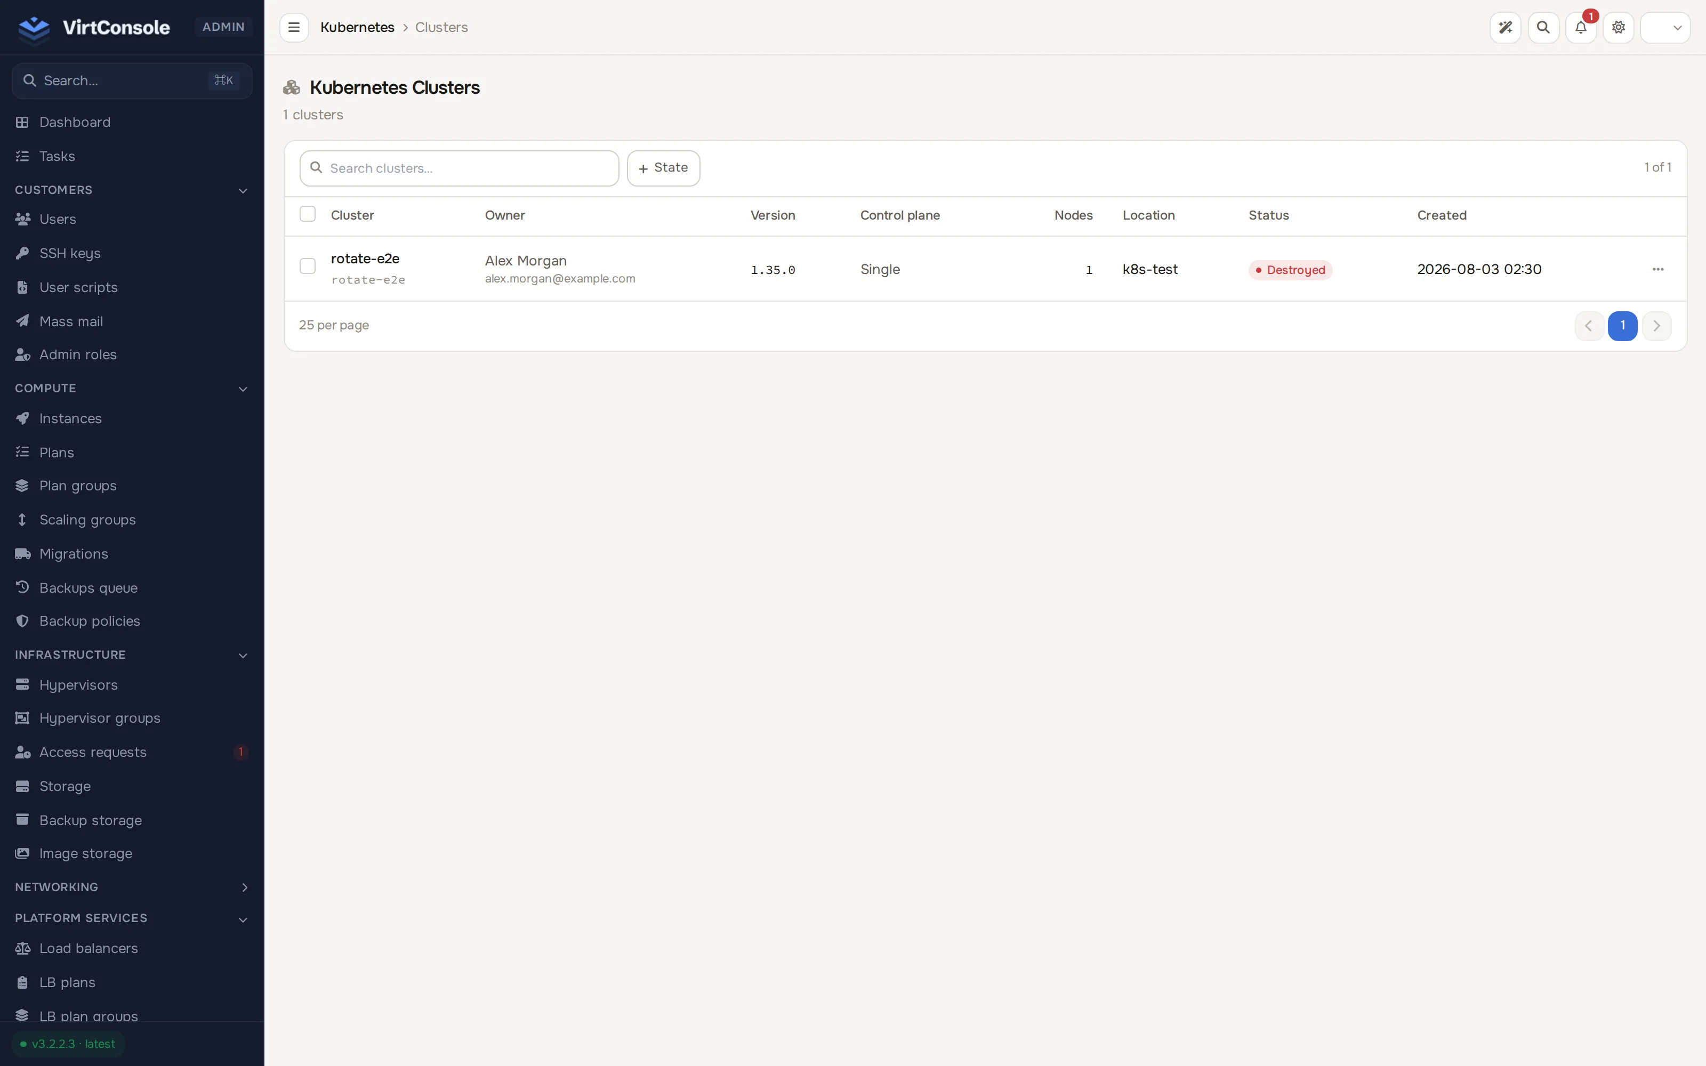Image resolution: width=1706 pixels, height=1066 pixels.
Task: Click the Migrations truck icon
Action: 22,554
